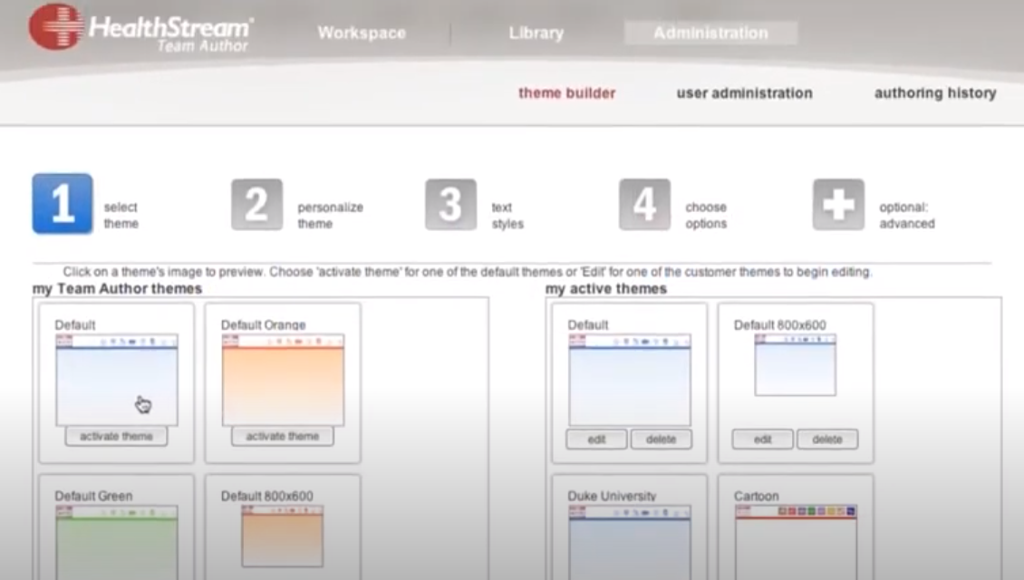This screenshot has width=1024, height=580.
Task: Click the 'Cartoon' theme name
Action: click(757, 496)
